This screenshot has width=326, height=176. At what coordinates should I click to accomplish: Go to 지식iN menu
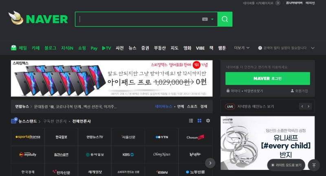(x=67, y=48)
